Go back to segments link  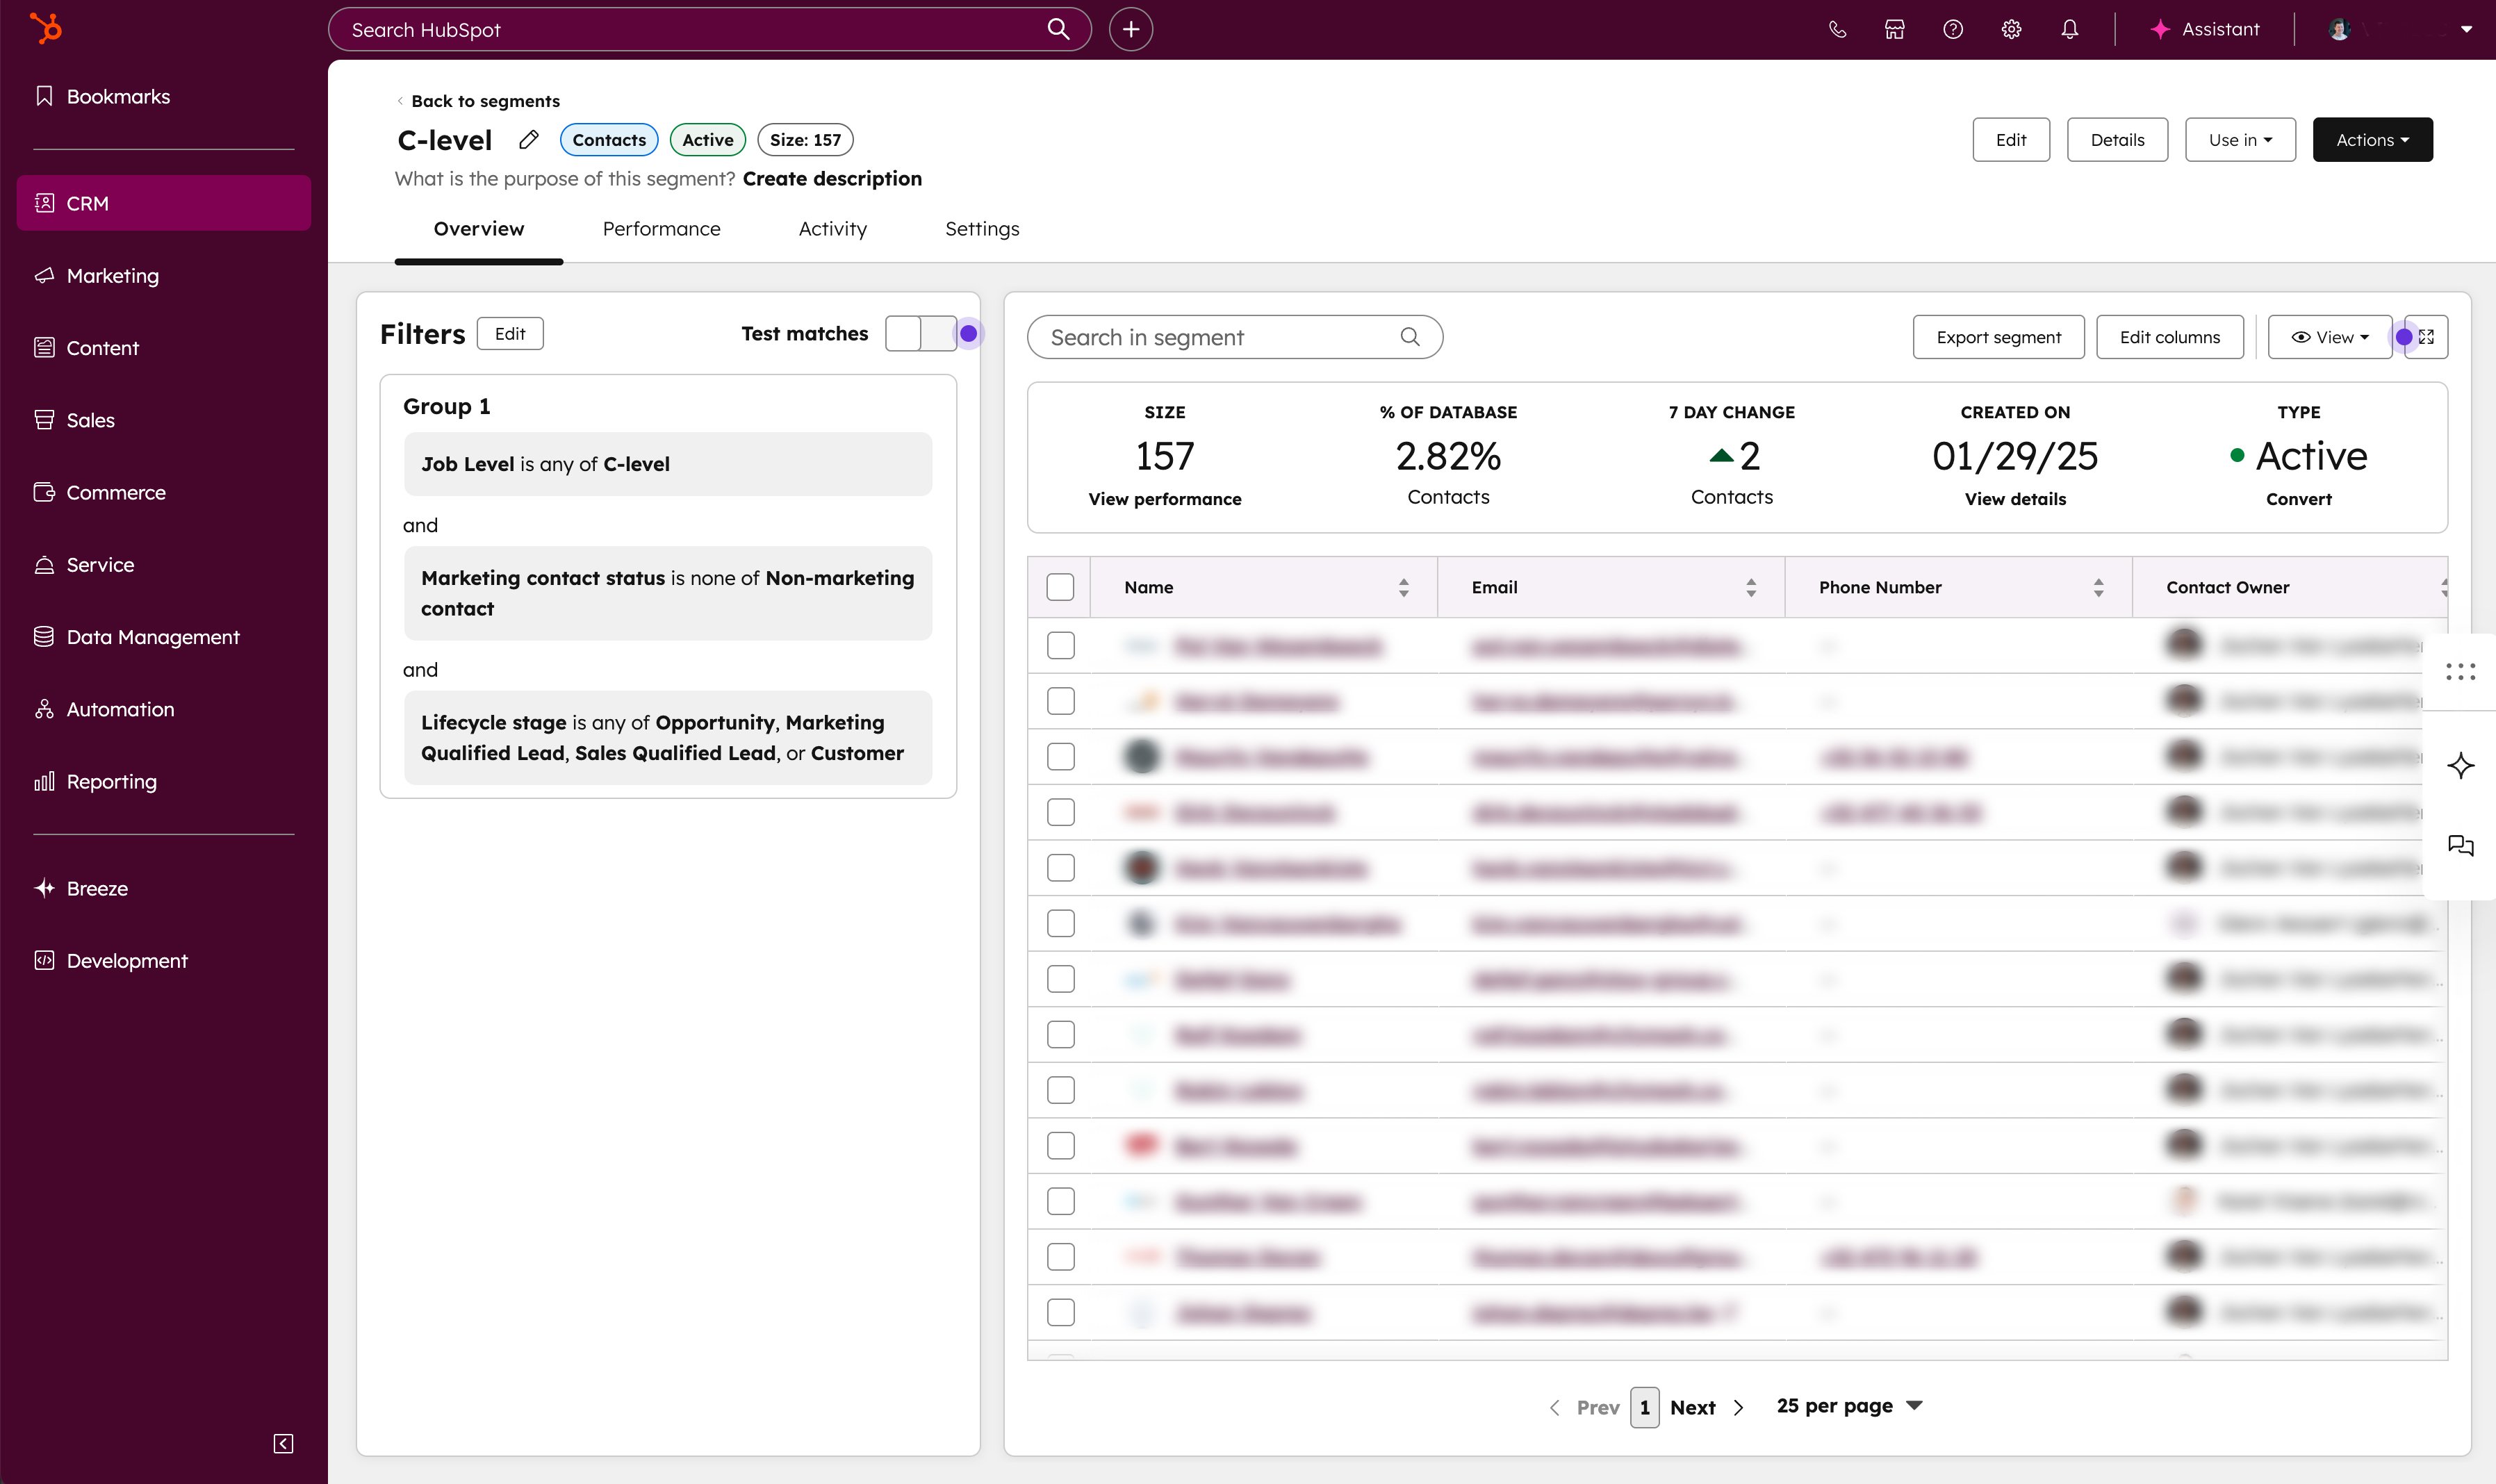tap(485, 101)
